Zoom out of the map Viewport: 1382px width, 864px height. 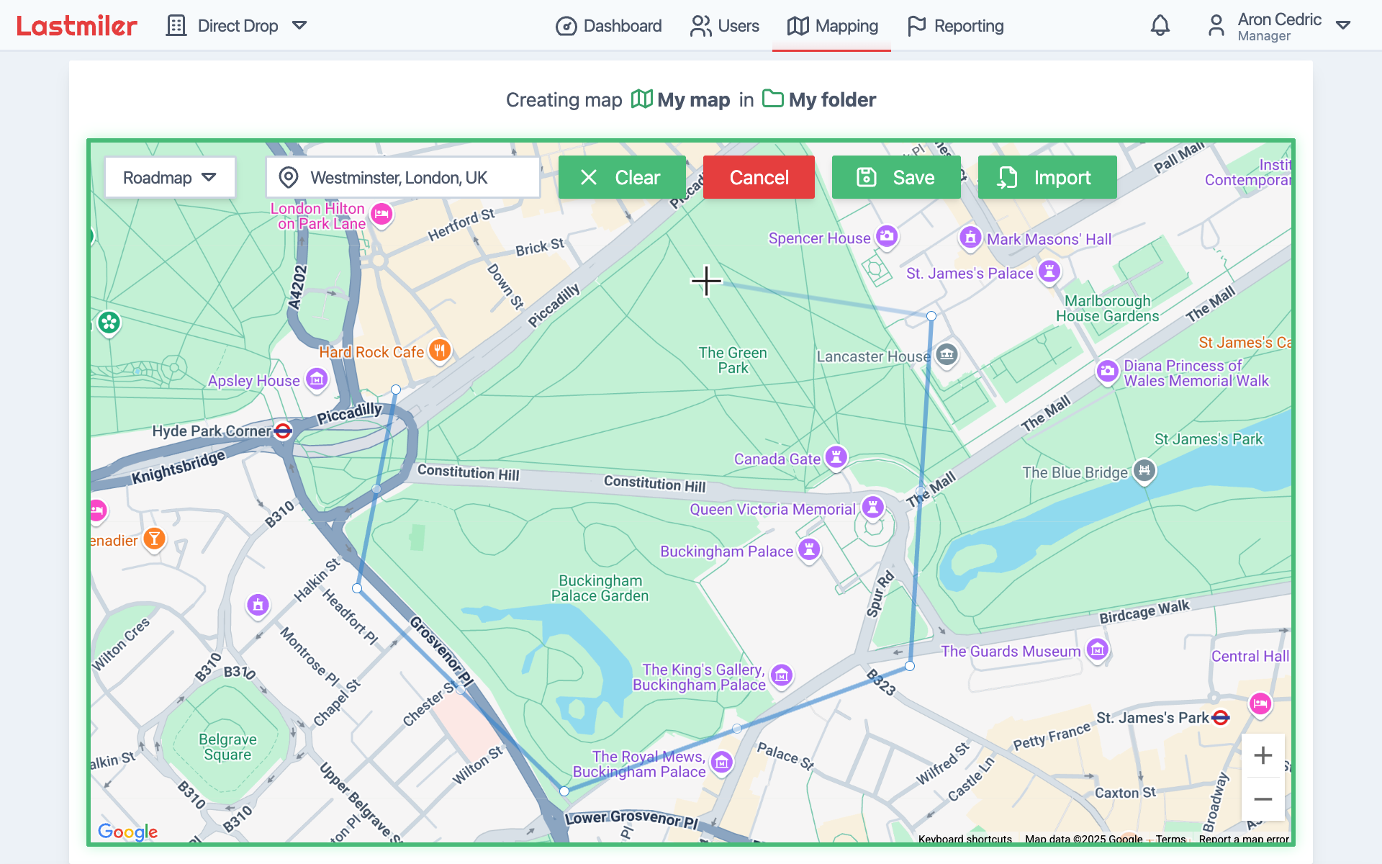tap(1263, 799)
